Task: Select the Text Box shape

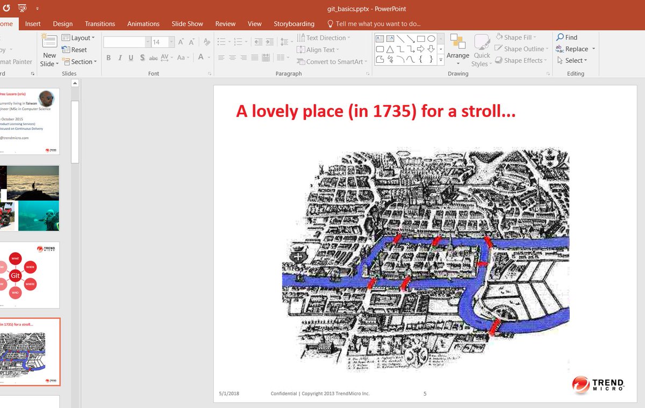Action: (379, 39)
